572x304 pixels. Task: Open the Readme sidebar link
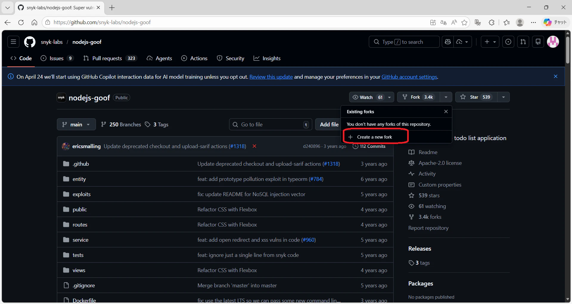tap(428, 152)
